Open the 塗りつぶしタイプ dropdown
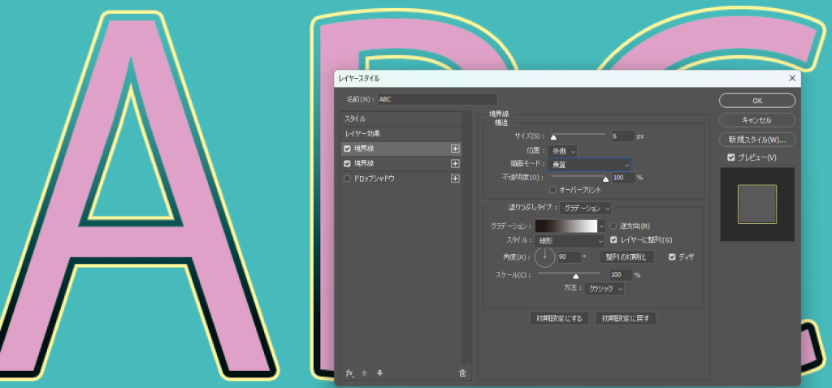The width and height of the screenshot is (832, 388). 584,209
